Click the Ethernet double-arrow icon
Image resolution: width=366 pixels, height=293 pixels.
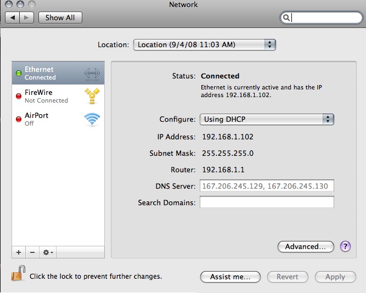coord(92,74)
